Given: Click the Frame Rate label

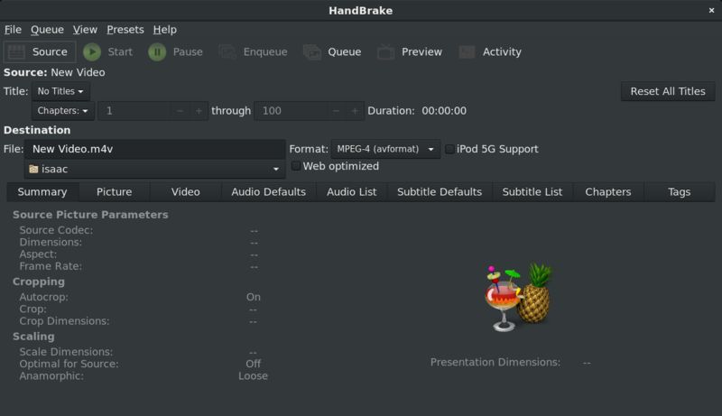Looking at the screenshot, I should pos(51,266).
